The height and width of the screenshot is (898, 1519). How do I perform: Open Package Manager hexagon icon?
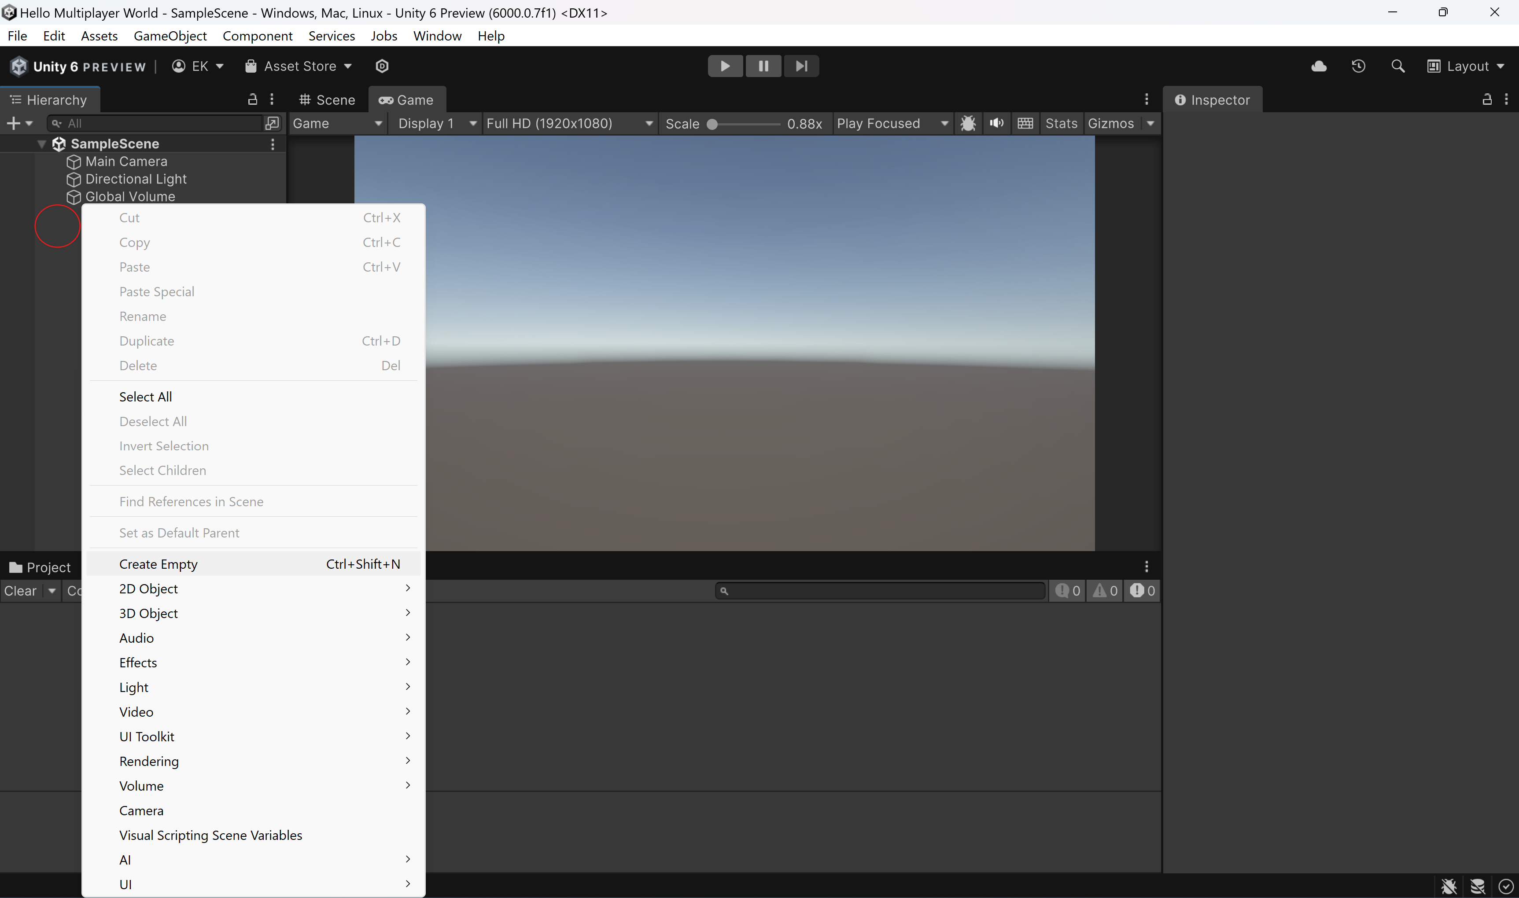click(382, 66)
